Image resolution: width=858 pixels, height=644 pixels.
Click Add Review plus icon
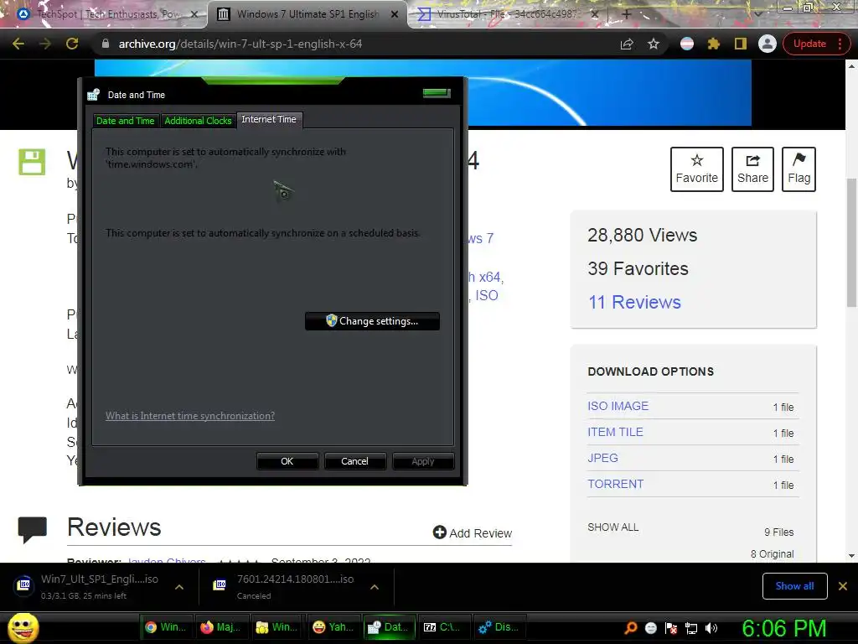pos(439,532)
